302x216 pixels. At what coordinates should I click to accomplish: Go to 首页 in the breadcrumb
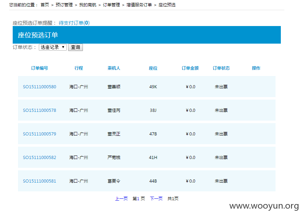pos(45,5)
